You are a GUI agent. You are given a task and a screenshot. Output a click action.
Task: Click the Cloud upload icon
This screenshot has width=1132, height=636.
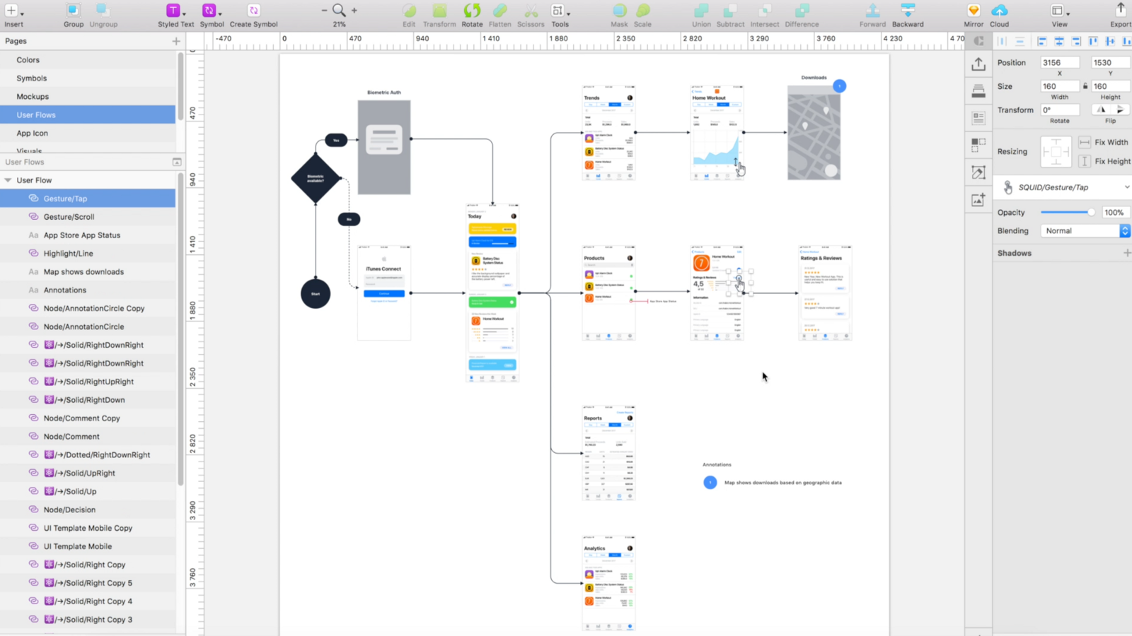[x=999, y=12]
